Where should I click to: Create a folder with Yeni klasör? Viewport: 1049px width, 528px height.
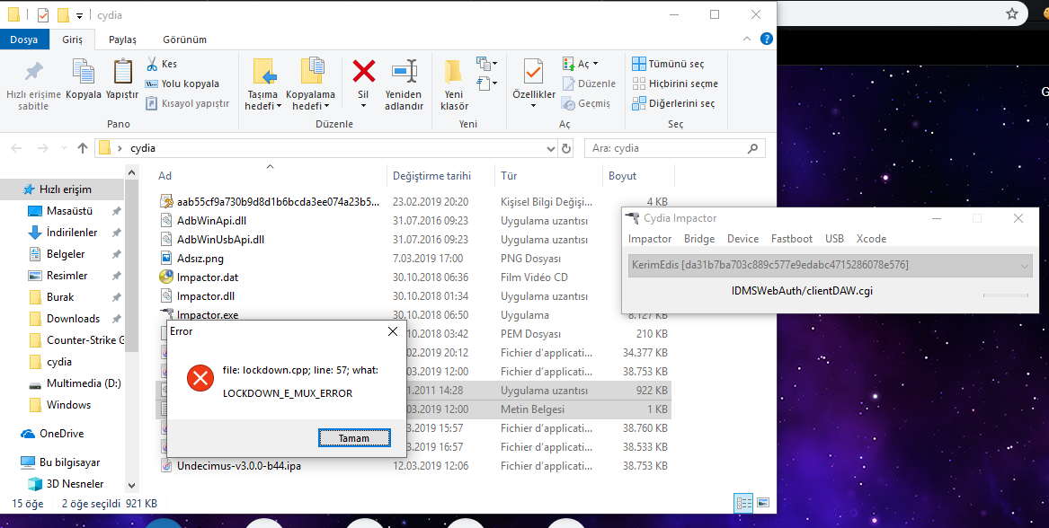pyautogui.click(x=454, y=84)
